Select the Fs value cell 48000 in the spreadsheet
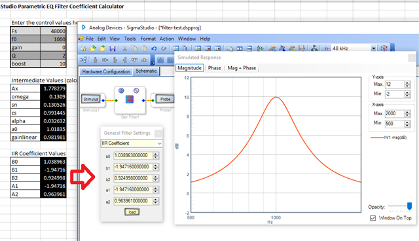This screenshot has width=419, height=241. (53, 31)
